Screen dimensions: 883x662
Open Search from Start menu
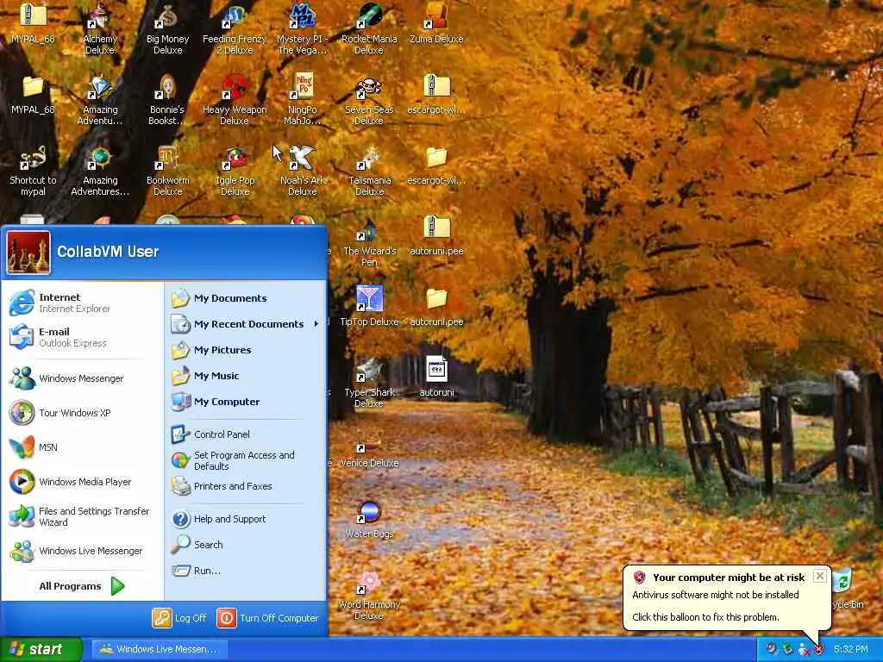[246, 545]
